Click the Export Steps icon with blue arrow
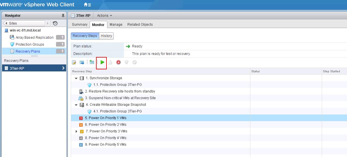 pos(82,62)
